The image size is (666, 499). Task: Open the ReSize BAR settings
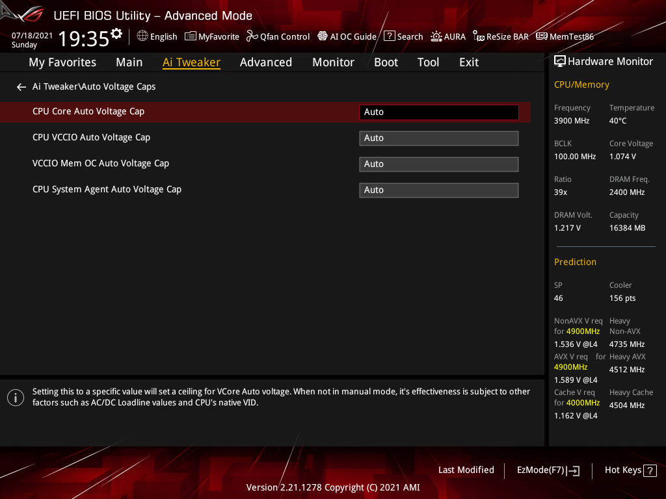[x=500, y=36]
